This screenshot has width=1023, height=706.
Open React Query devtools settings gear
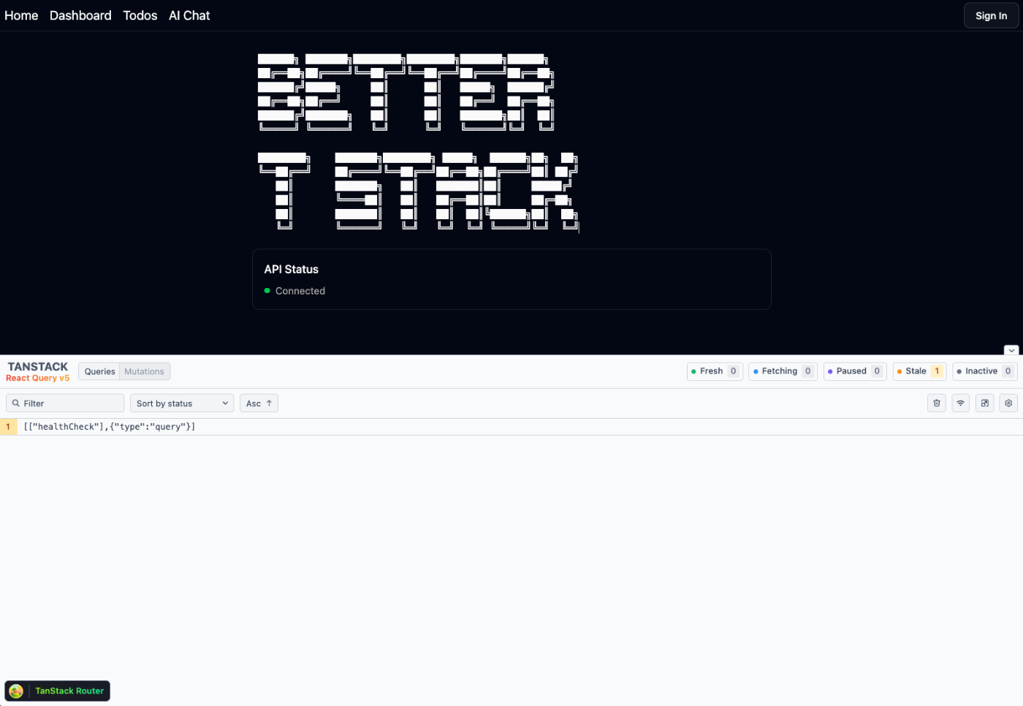click(1008, 403)
